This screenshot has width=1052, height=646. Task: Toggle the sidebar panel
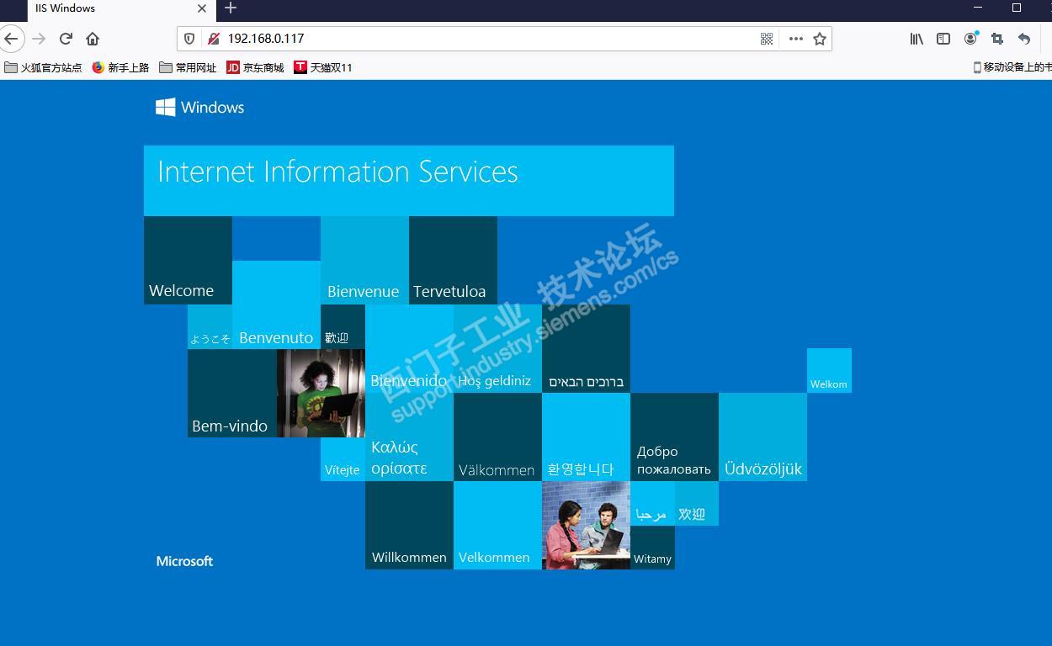(x=943, y=39)
